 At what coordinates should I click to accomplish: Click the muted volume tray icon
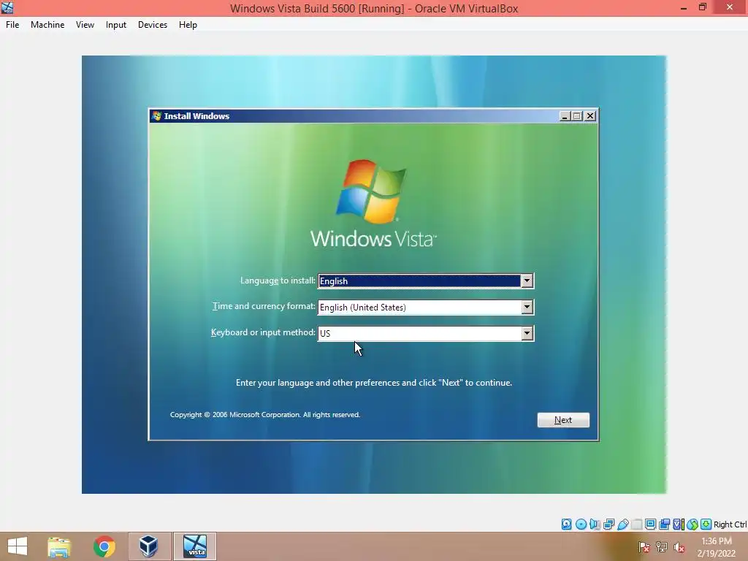679,547
